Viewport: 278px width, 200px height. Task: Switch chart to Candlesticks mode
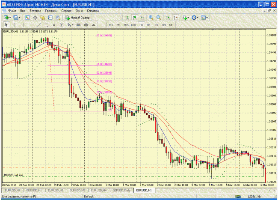135,18
